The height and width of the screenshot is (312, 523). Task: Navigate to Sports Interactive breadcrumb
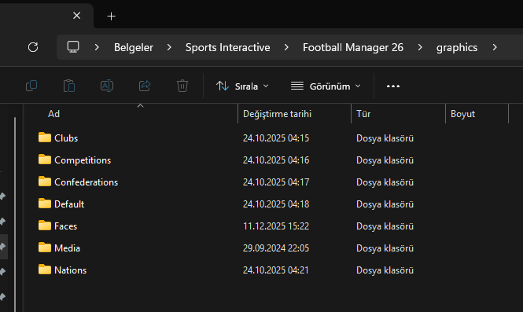click(x=228, y=47)
